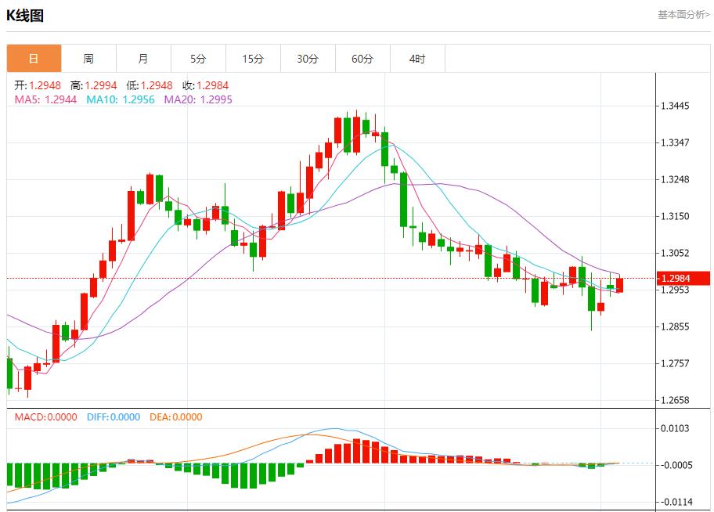Choose the 30分 timeframe tab
The height and width of the screenshot is (512, 714).
308,59
